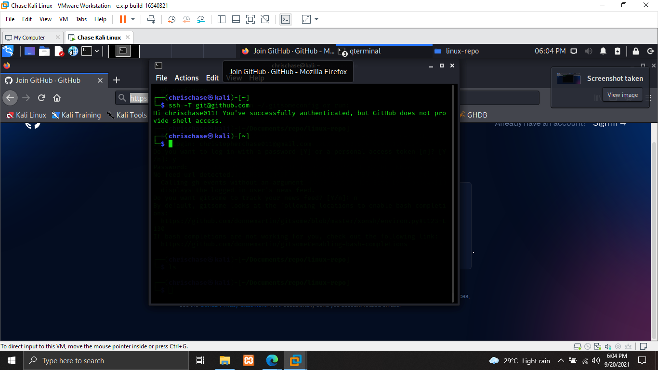The width and height of the screenshot is (658, 370).
Task: Expand the terminal launcher dropdown arrow
Action: coord(97,51)
